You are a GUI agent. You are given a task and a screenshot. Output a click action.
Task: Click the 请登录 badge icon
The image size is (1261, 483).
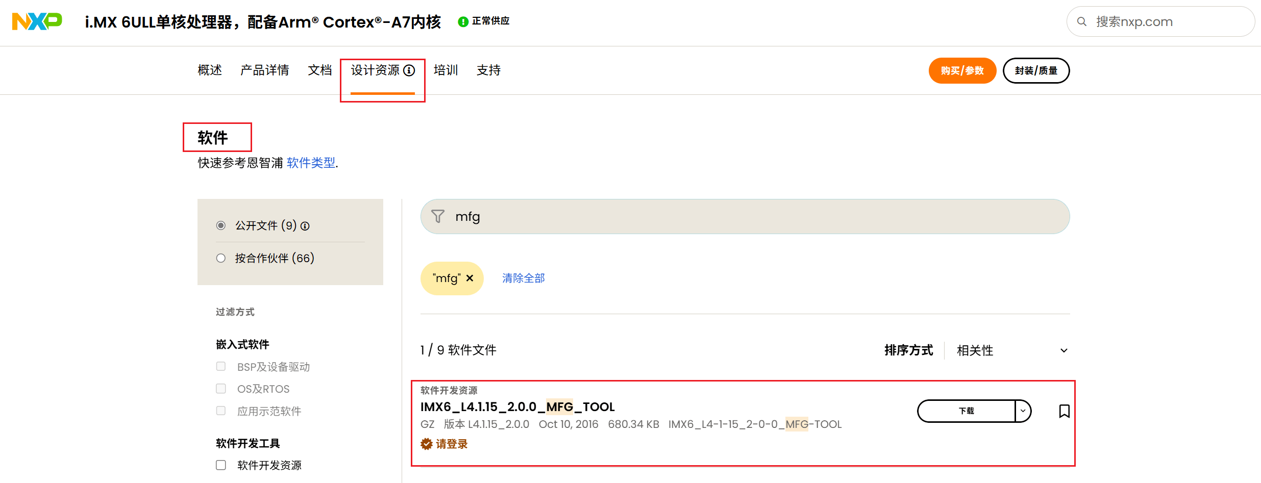426,444
